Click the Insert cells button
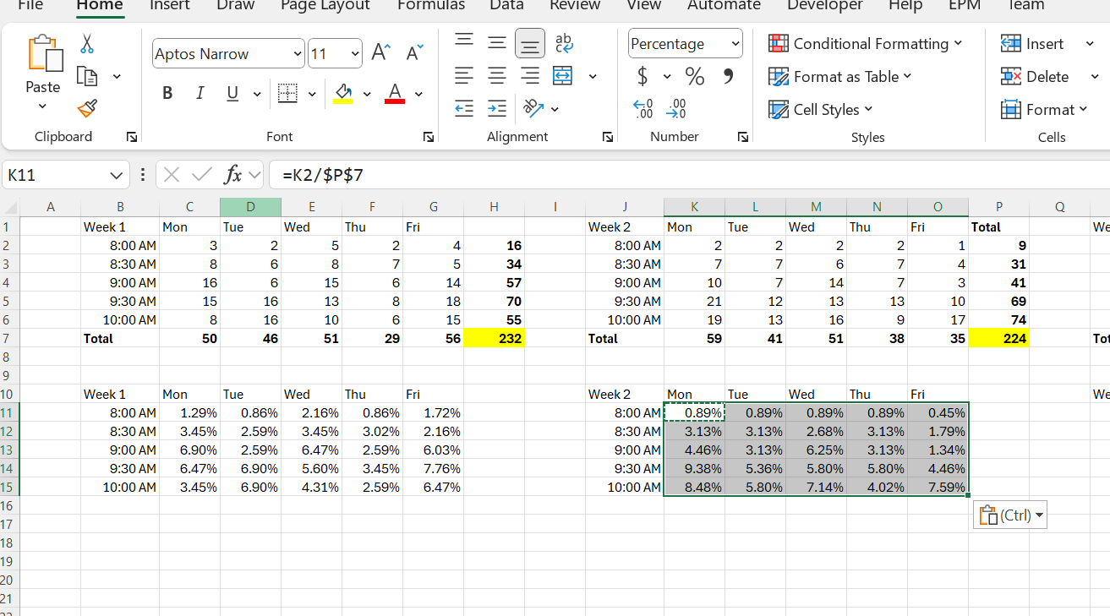Viewport: 1110px width, 616px height. click(x=1032, y=44)
